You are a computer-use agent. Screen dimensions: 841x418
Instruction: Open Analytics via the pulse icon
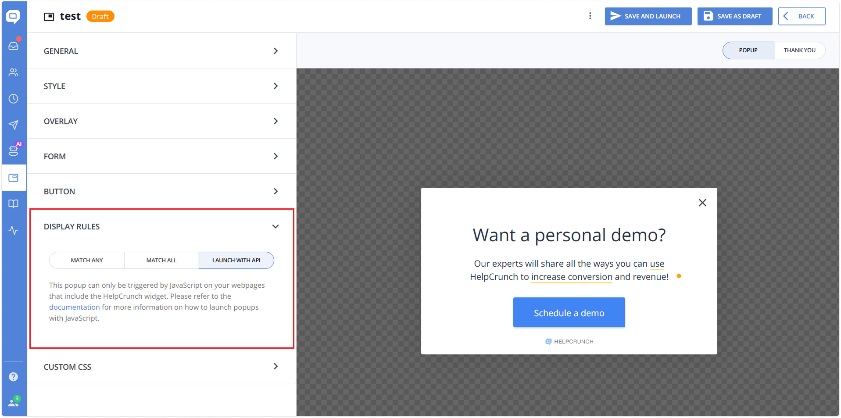click(x=14, y=230)
